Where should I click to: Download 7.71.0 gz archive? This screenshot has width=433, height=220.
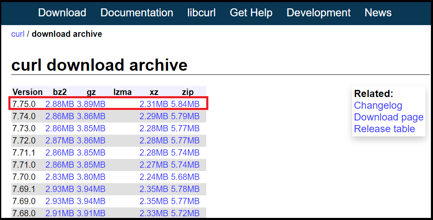pos(91,165)
